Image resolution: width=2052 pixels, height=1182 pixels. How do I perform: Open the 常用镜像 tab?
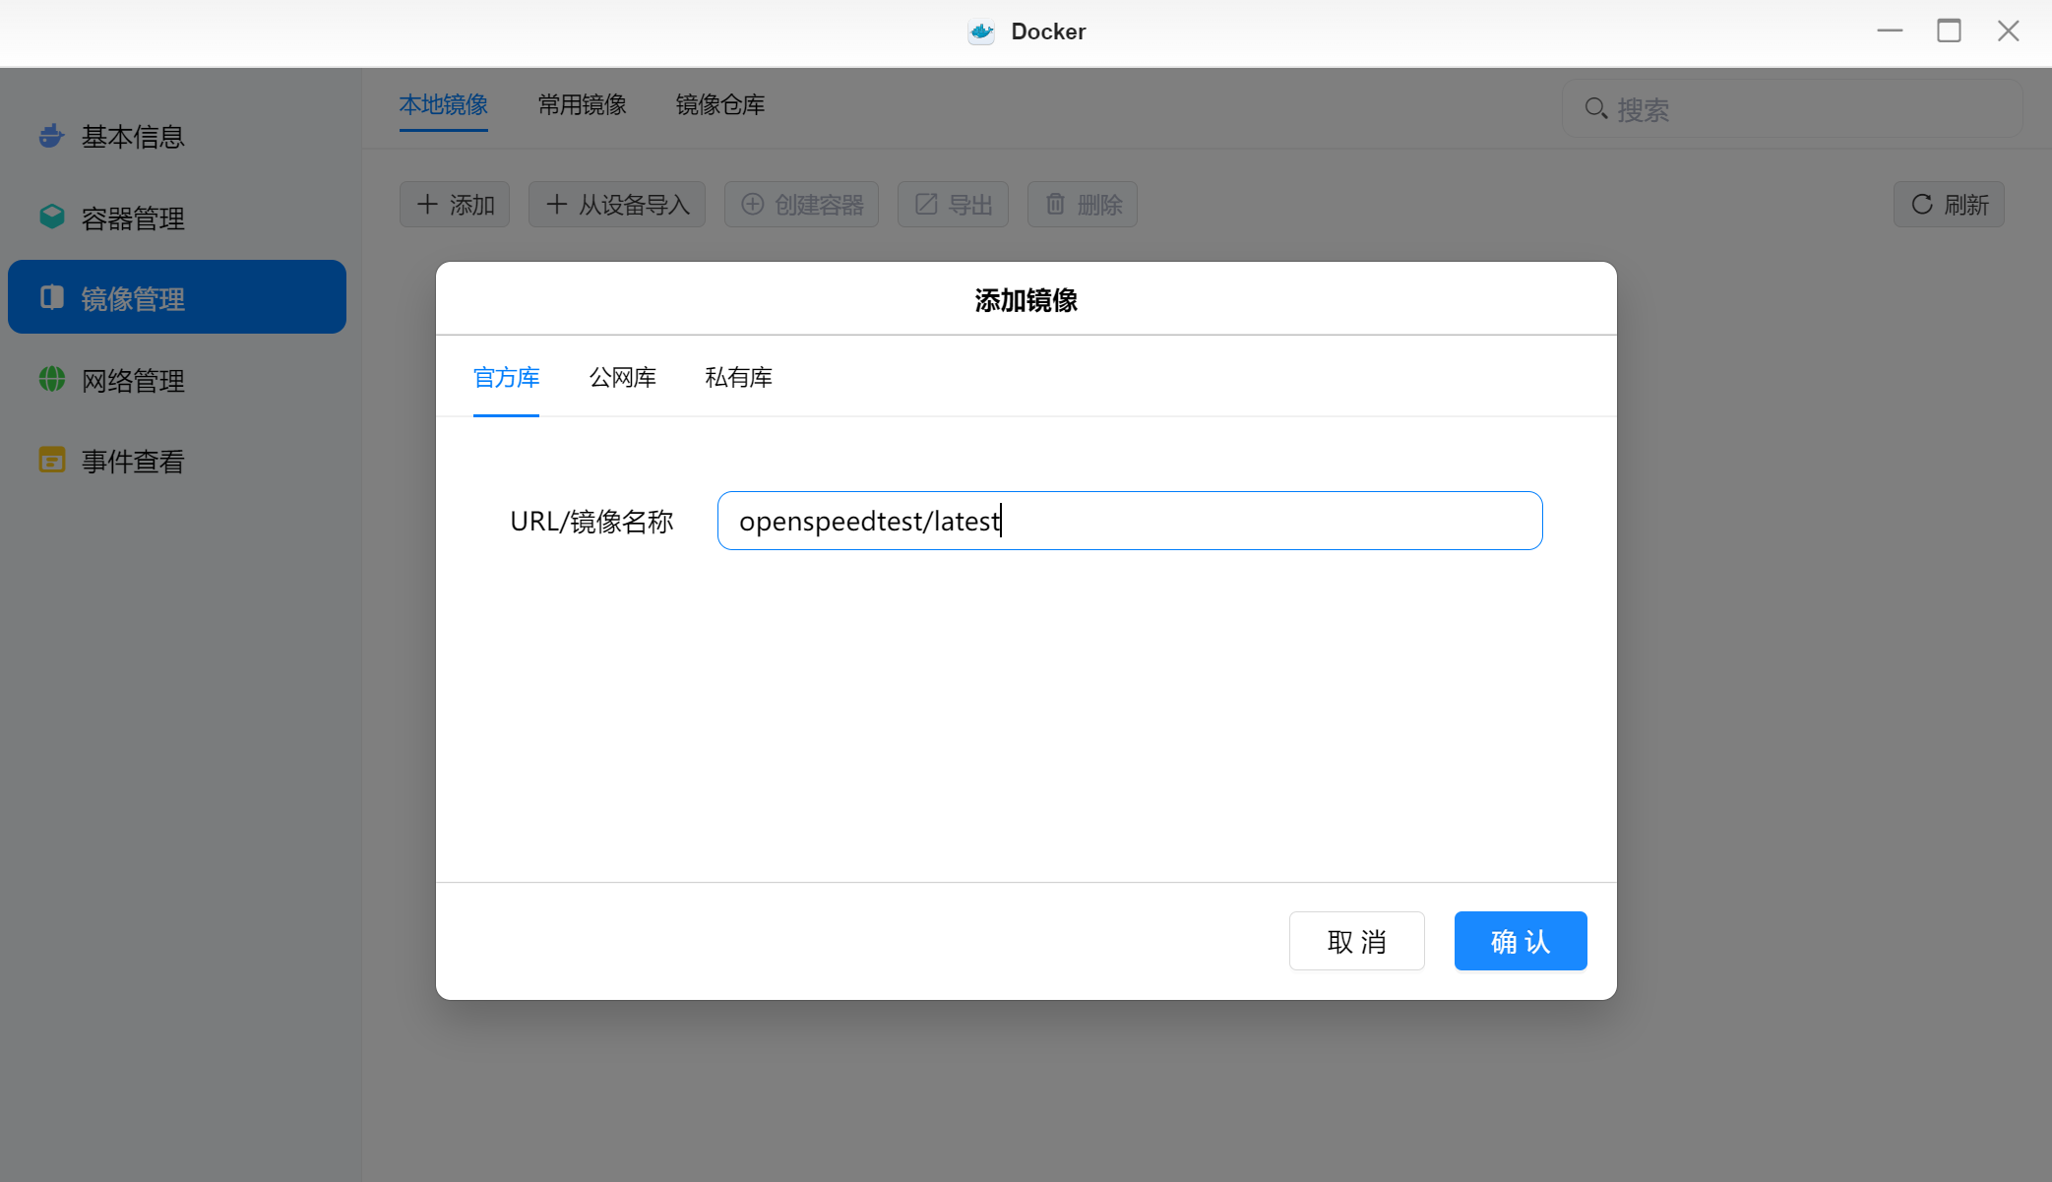tap(582, 104)
